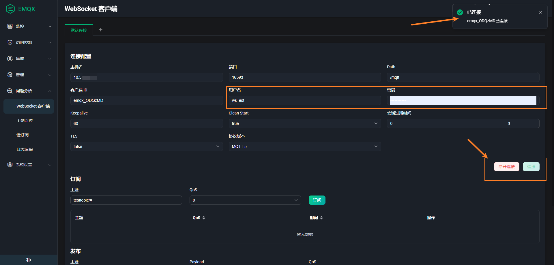Image resolution: width=554 pixels, height=265 pixels.
Task: Click the 订阅 subscribe button
Action: (317, 200)
